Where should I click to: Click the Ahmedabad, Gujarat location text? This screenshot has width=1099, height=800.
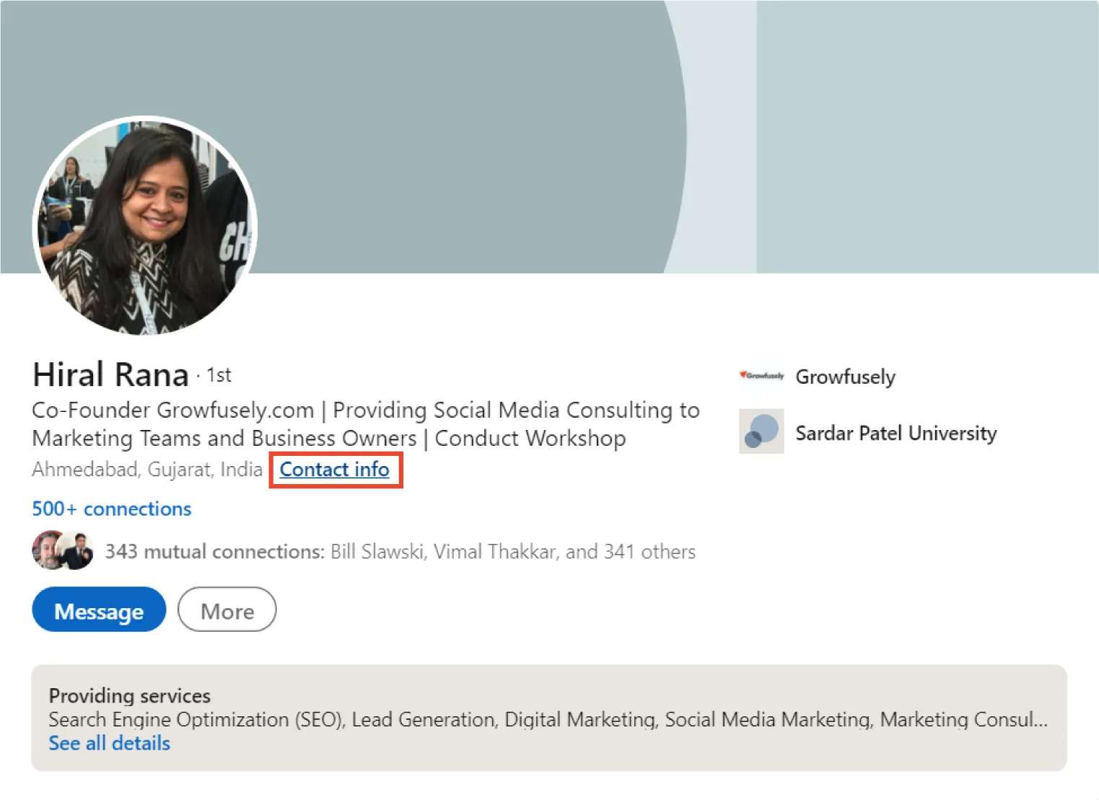coord(146,470)
